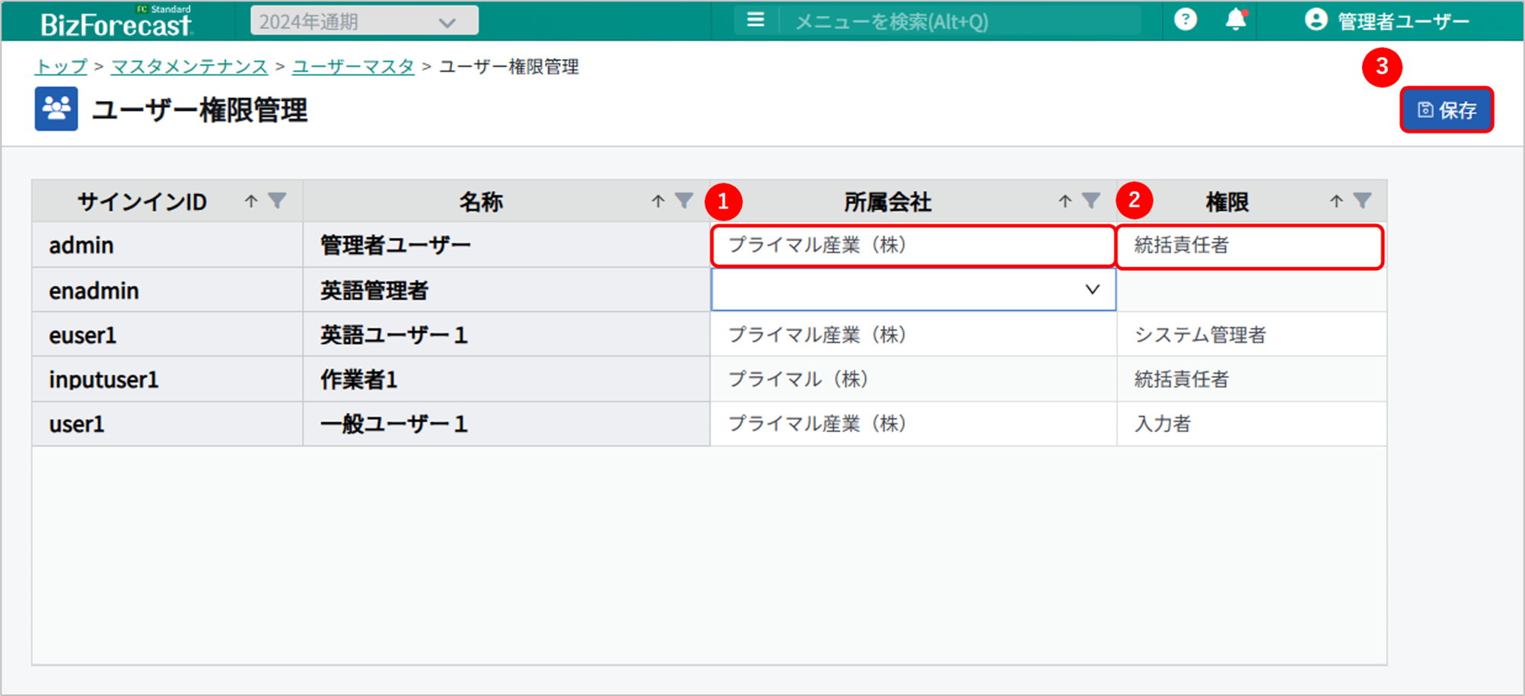
Task: Filter the 権限 column
Action: [x=1362, y=201]
